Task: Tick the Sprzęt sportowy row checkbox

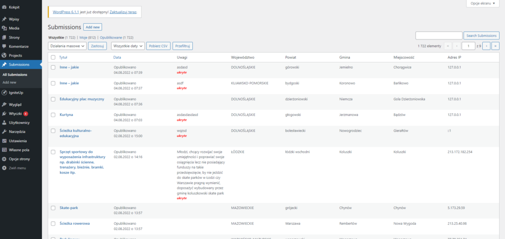Action: pyautogui.click(x=53, y=152)
